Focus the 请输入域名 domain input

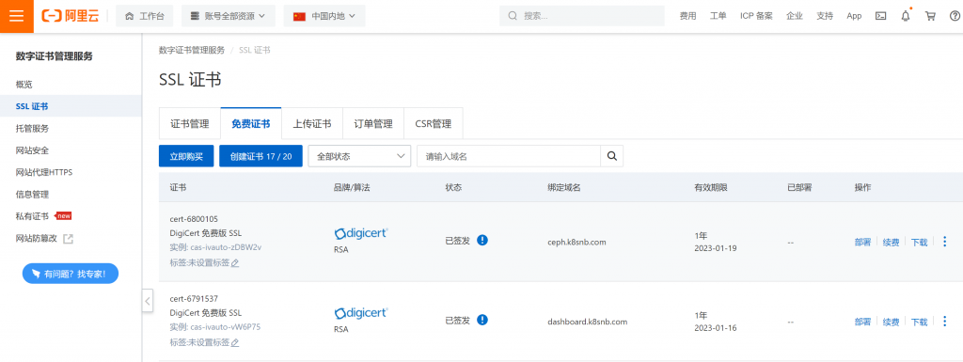point(509,156)
